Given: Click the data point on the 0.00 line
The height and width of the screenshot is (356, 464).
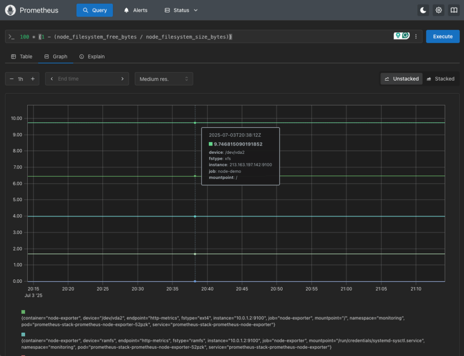Looking at the screenshot, I should click(195, 281).
